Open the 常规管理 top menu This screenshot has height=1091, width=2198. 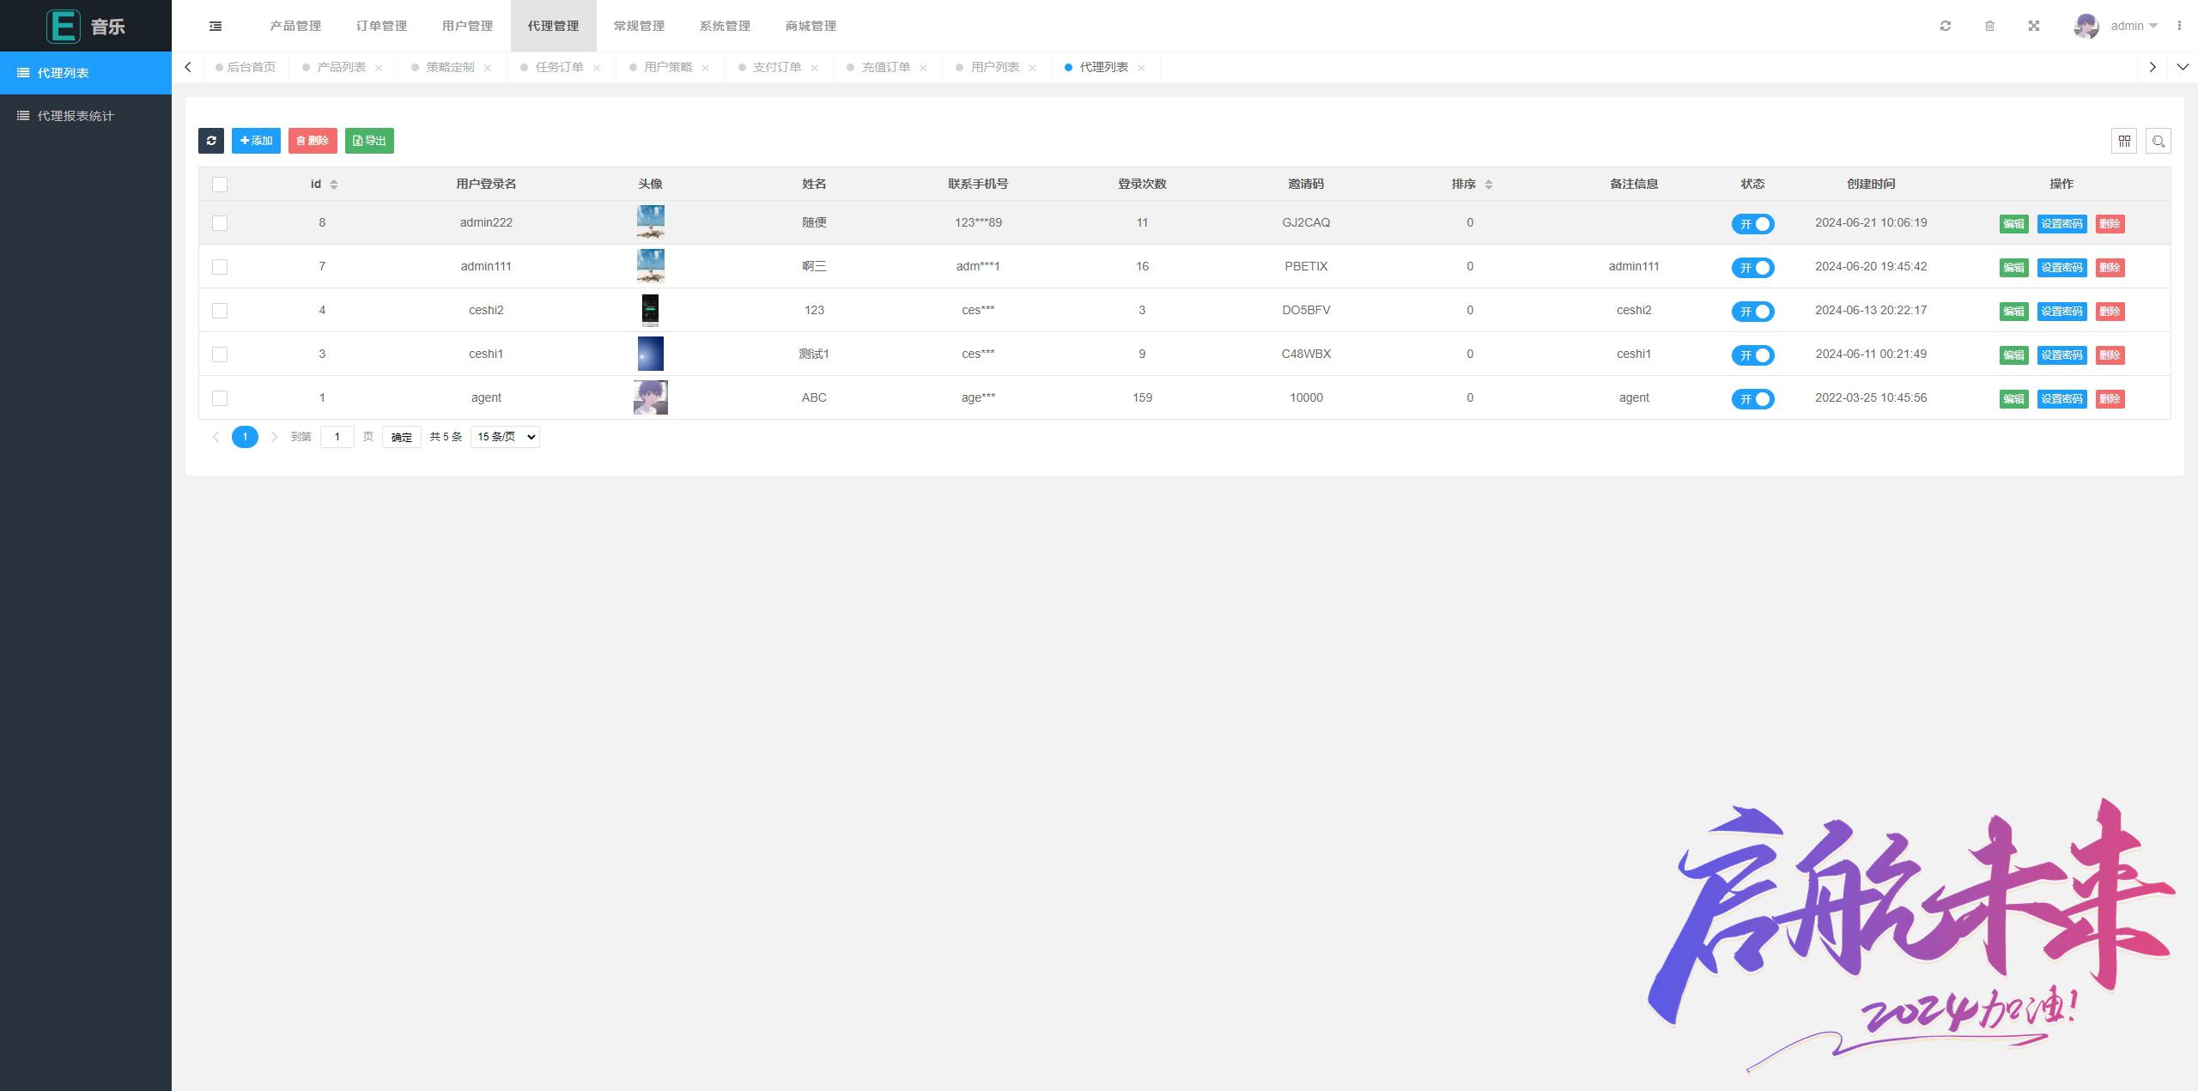pyautogui.click(x=639, y=26)
